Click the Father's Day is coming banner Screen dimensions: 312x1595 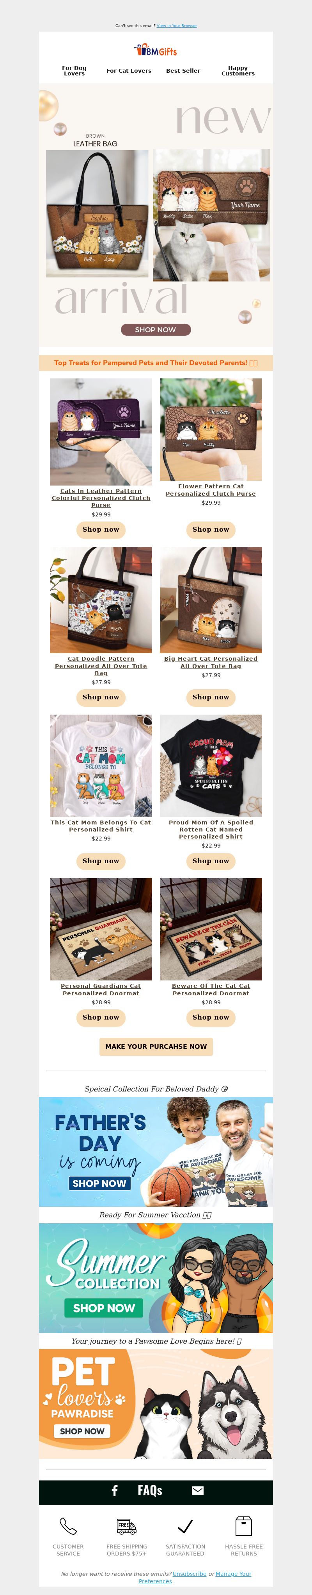tap(156, 1152)
